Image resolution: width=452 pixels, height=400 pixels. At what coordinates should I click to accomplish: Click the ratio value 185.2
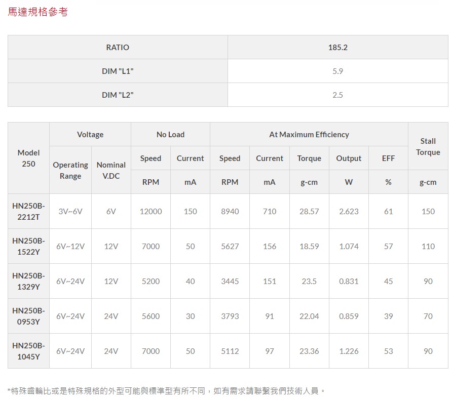(x=337, y=47)
